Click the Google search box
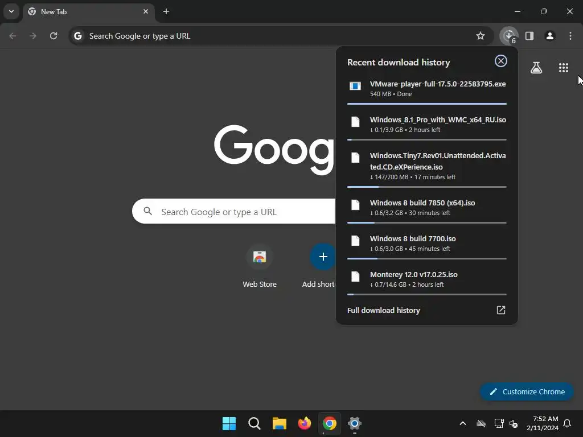The image size is (583, 437). 234,212
